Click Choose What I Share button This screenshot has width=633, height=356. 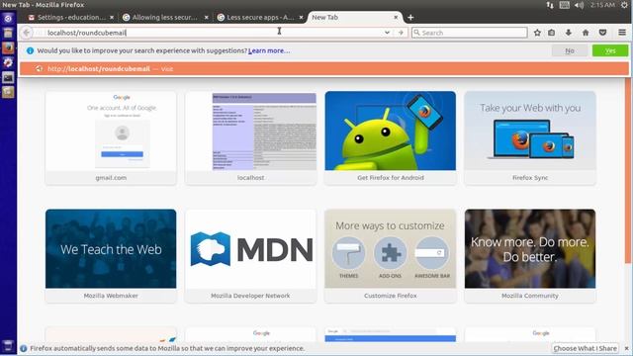pos(585,348)
